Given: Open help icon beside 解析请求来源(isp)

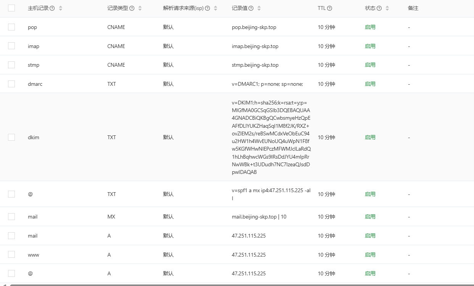Looking at the screenshot, I should coord(208,8).
